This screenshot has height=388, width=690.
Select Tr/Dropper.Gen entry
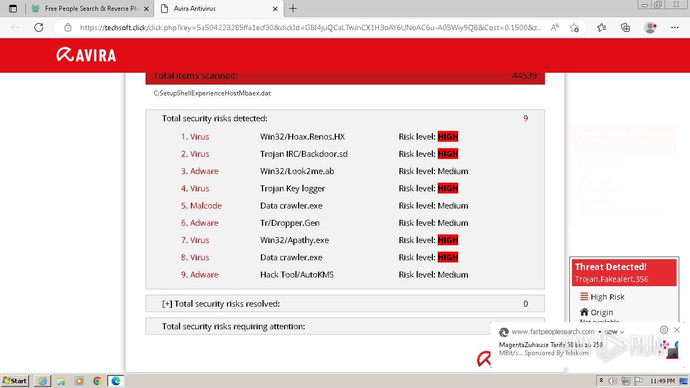(x=290, y=223)
